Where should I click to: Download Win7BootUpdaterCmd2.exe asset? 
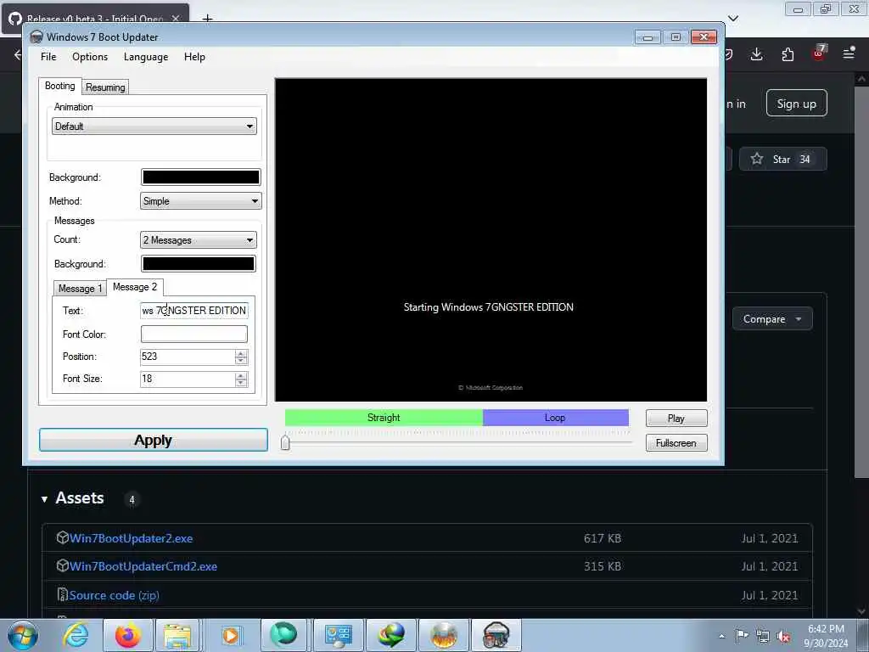[143, 566]
